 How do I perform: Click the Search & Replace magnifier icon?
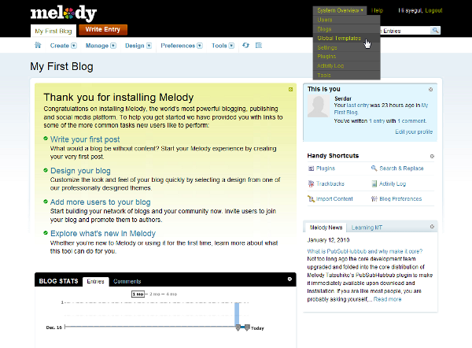374,168
